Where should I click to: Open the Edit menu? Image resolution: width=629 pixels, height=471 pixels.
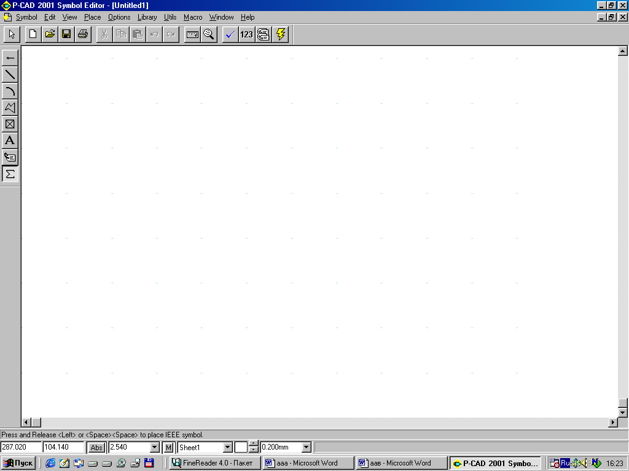tap(50, 17)
